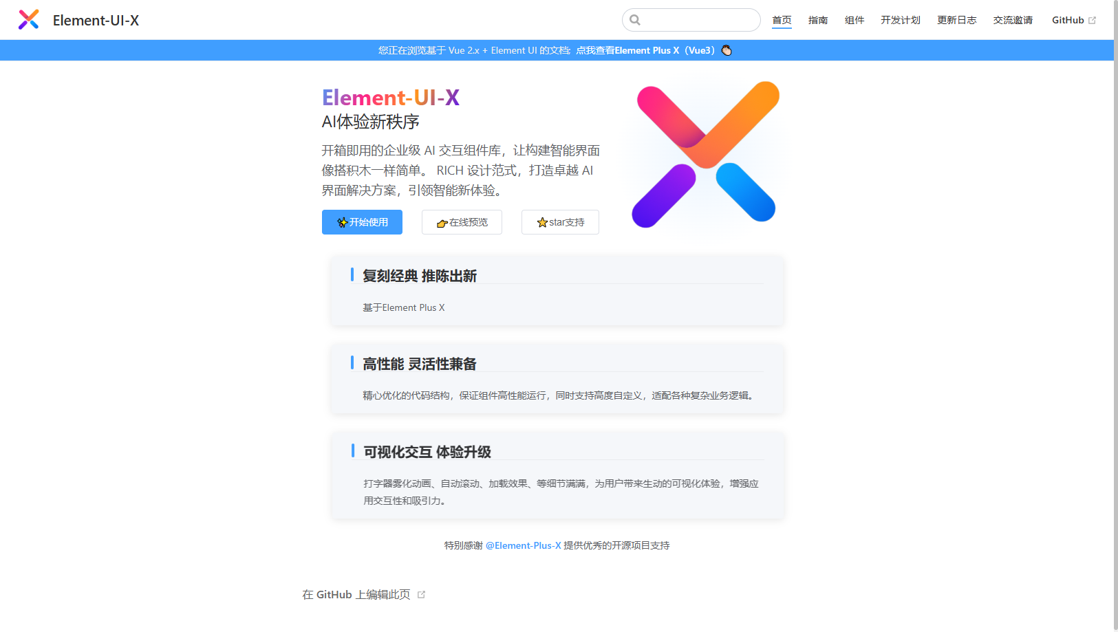1118x632 pixels.
Task: Follow the @Element-Plus-X link
Action: click(x=524, y=545)
